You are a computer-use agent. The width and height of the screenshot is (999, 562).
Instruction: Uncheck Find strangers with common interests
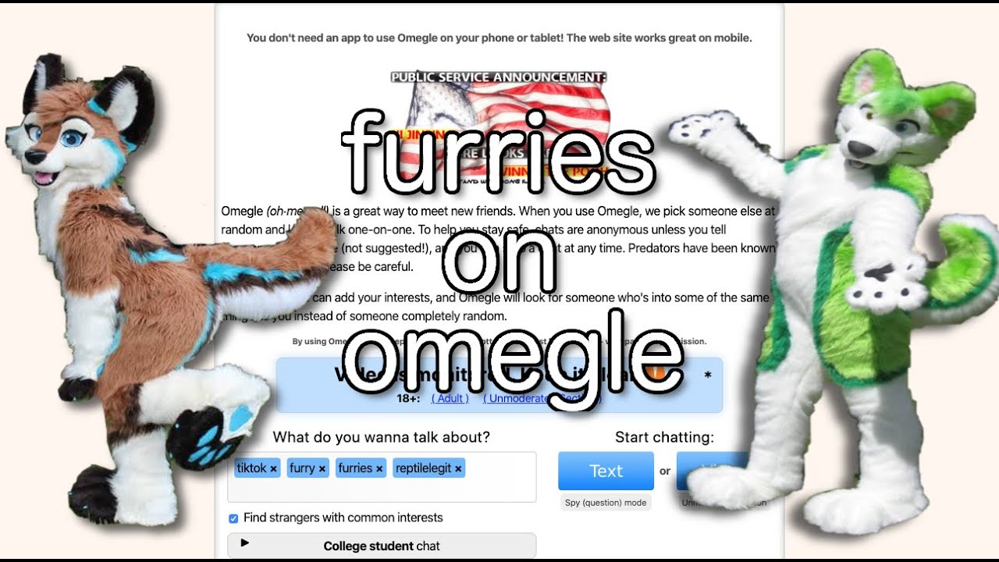click(233, 518)
